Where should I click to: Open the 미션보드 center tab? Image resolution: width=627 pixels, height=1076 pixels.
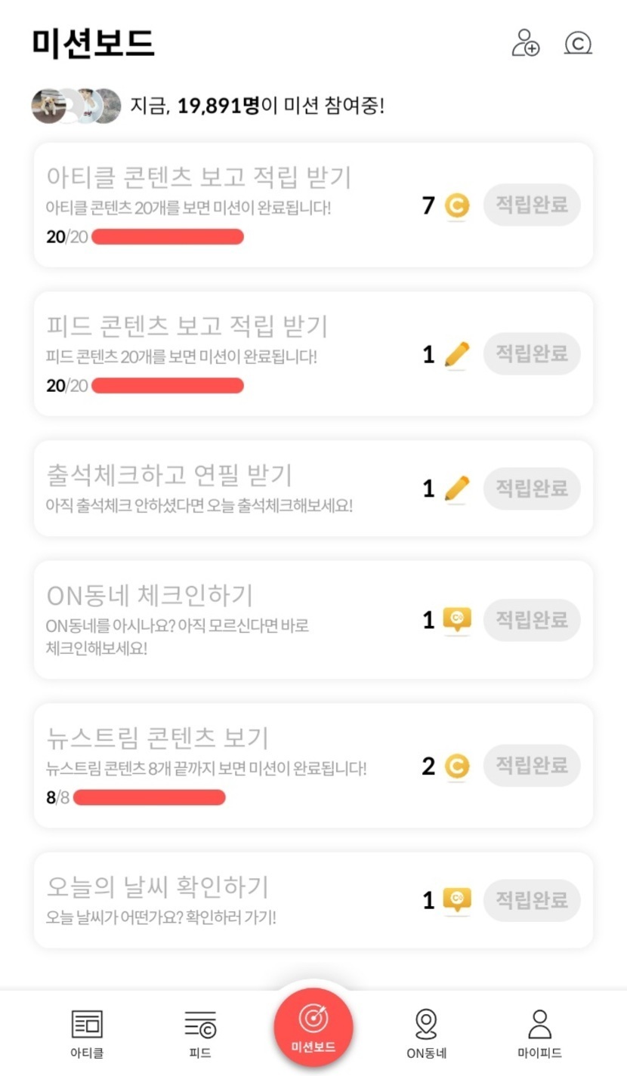click(313, 1027)
